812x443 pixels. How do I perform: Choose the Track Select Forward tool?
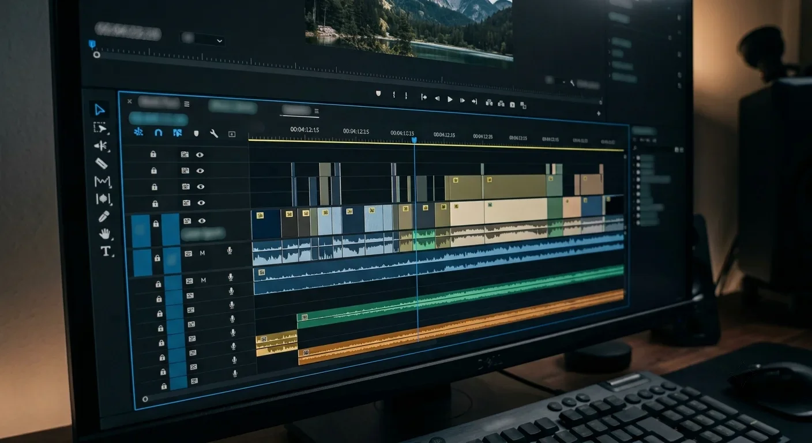pyautogui.click(x=100, y=128)
